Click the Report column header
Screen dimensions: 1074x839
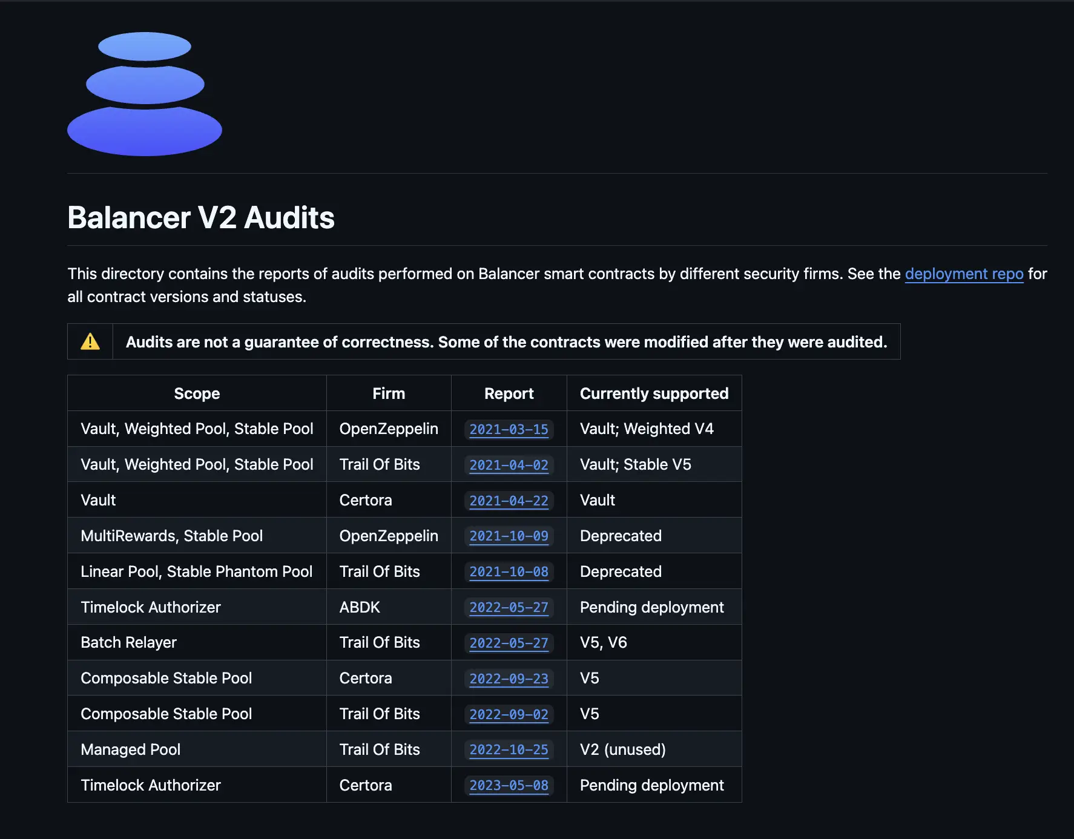tap(509, 393)
